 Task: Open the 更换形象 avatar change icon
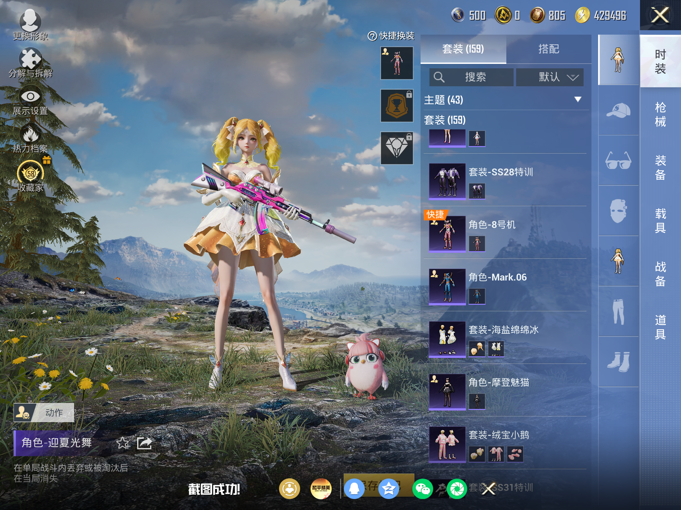pos(30,21)
